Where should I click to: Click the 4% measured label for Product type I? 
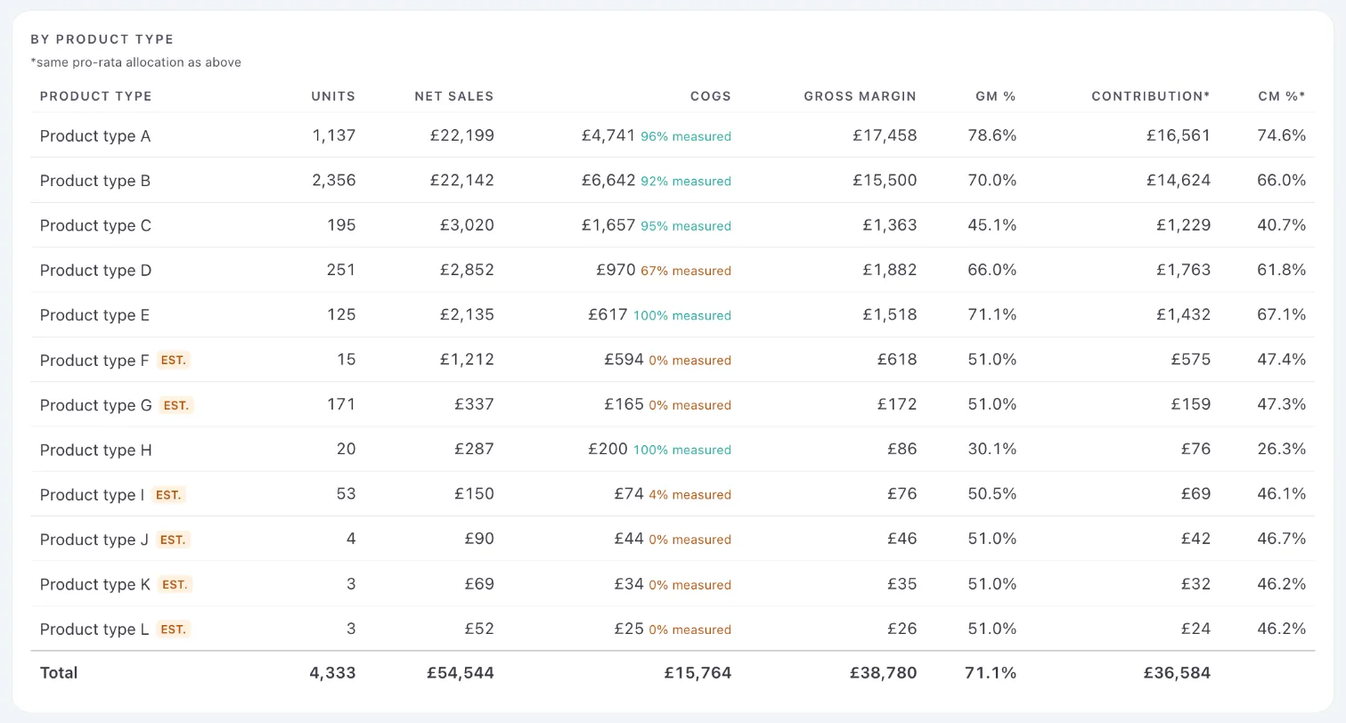tap(690, 495)
